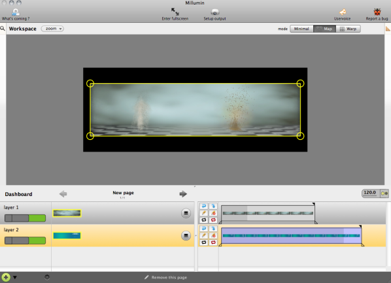391x283 pixels.
Task: Click layer 1 black loop icon
Action: [204, 220]
